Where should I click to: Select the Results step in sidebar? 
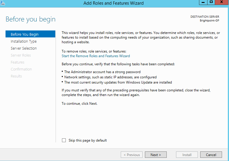[x=16, y=76]
